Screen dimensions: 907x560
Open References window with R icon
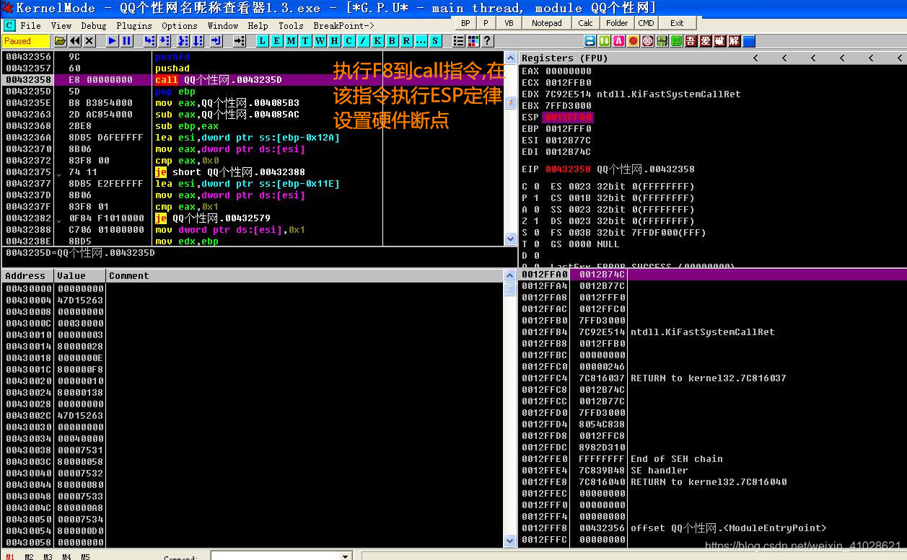[406, 41]
